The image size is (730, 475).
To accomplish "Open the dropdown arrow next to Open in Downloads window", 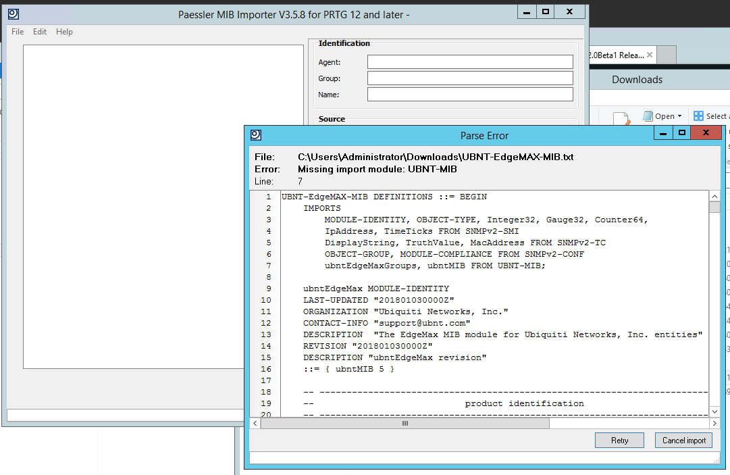I will pyautogui.click(x=680, y=116).
